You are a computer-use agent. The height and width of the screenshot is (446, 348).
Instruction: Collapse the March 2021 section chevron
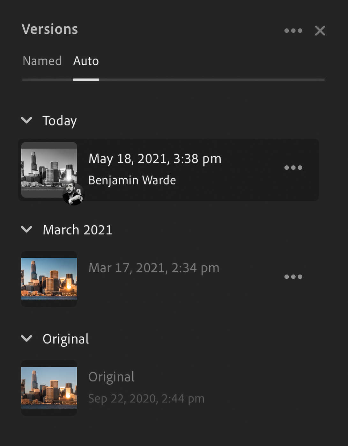click(26, 229)
